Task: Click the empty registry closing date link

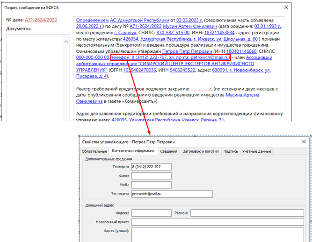Action: click(201, 89)
